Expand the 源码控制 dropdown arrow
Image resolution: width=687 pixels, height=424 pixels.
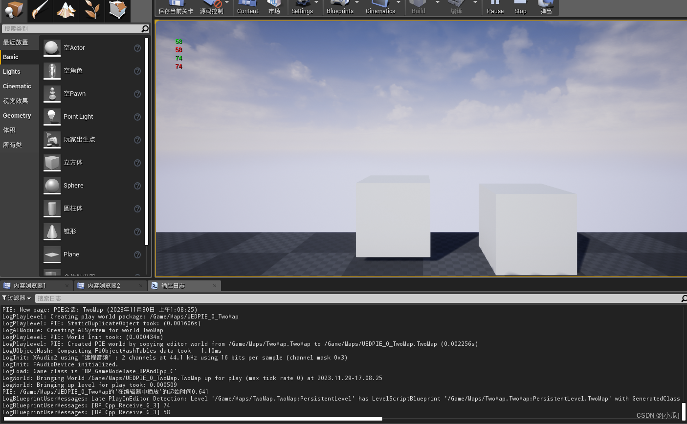227,2
